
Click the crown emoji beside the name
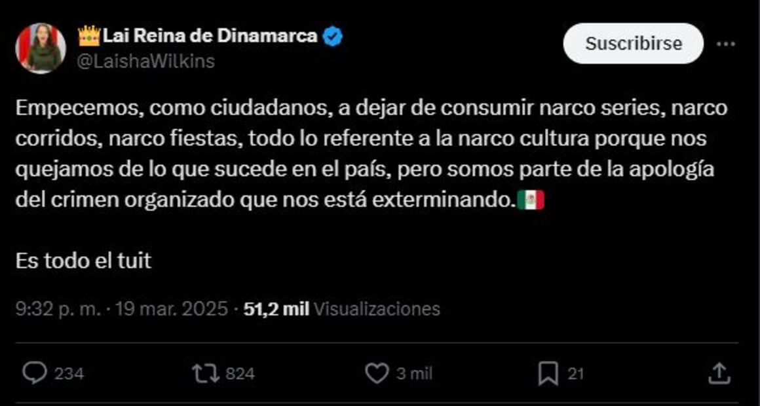89,36
